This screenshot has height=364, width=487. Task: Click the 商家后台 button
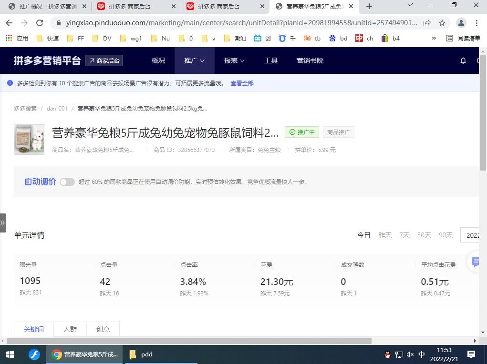[x=104, y=61]
